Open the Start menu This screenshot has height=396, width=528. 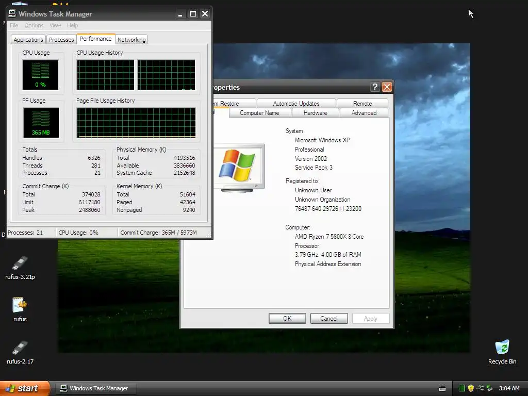tap(25, 388)
